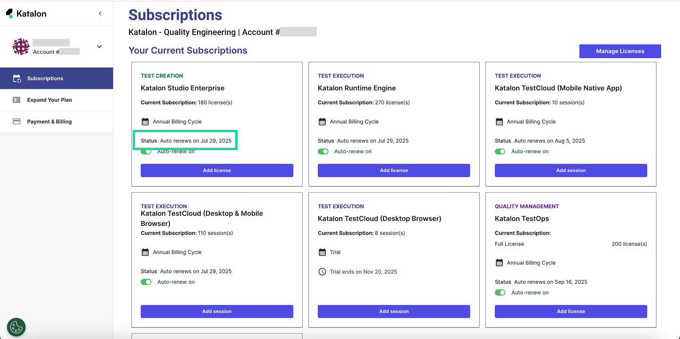Click the Manage Licenses button

coord(620,51)
